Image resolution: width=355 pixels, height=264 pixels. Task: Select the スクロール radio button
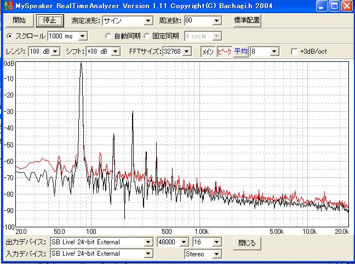pos(10,36)
